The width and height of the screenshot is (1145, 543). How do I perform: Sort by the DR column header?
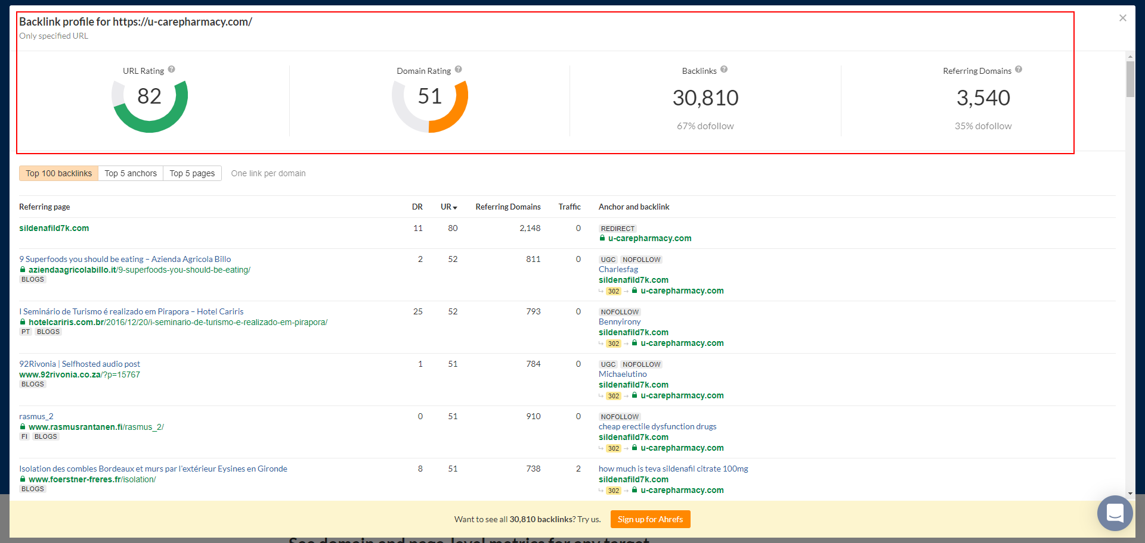coord(417,207)
